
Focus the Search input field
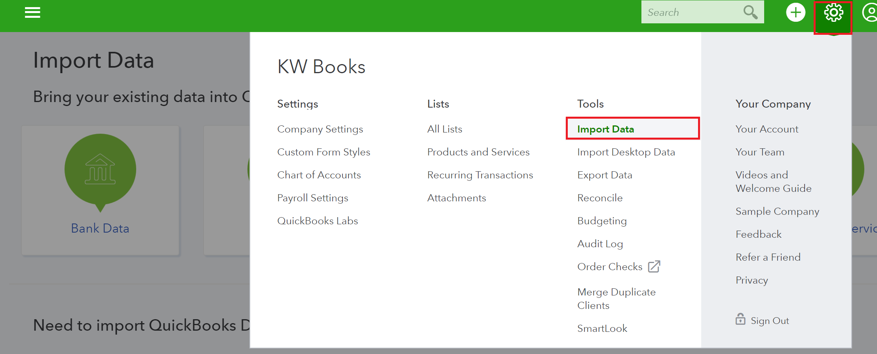pos(702,12)
